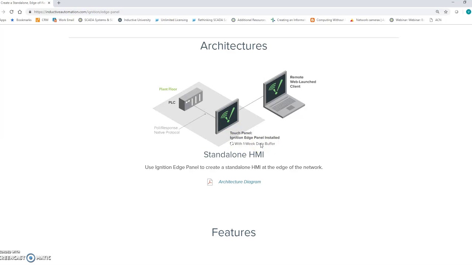Click the 'Use Ignition Edge Panel to create' sentence
This screenshot has width=472, height=265.
pos(234,167)
